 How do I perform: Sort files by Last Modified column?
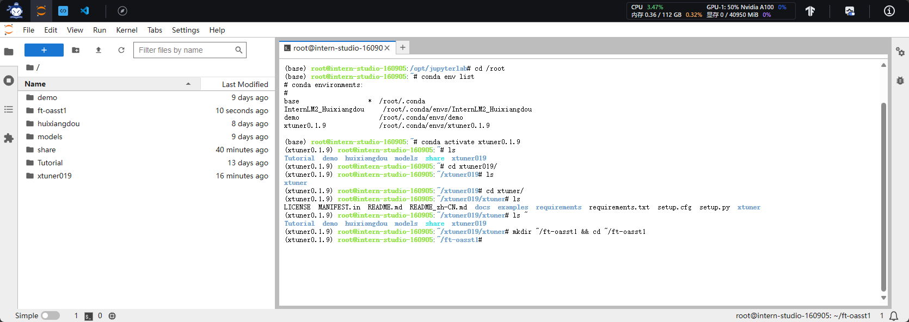(x=245, y=84)
